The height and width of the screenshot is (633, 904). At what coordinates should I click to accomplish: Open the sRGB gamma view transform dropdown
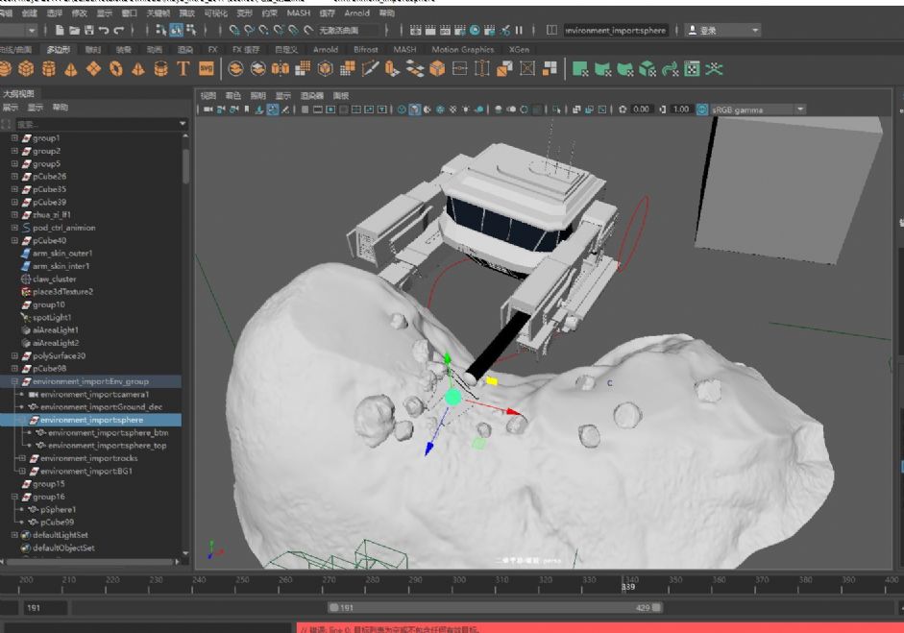[x=800, y=110]
